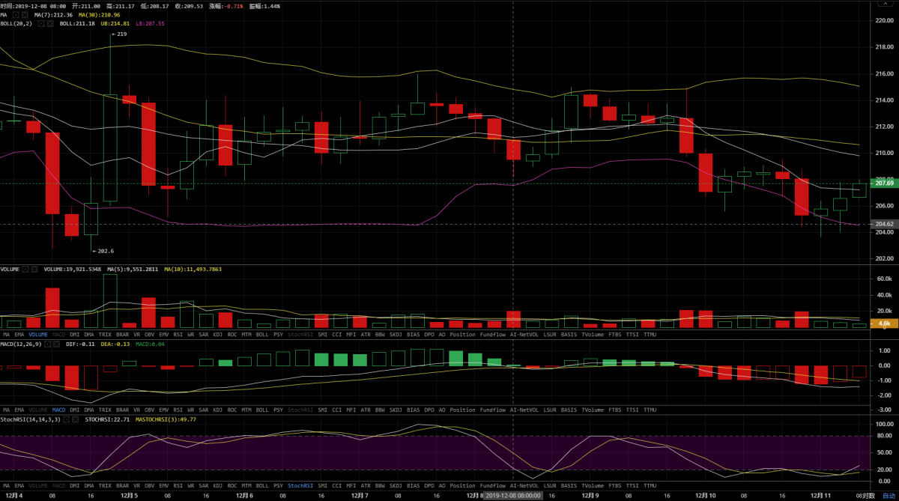
Task: Choose FundFlow in the StochRSI panel strip
Action: pos(492,485)
